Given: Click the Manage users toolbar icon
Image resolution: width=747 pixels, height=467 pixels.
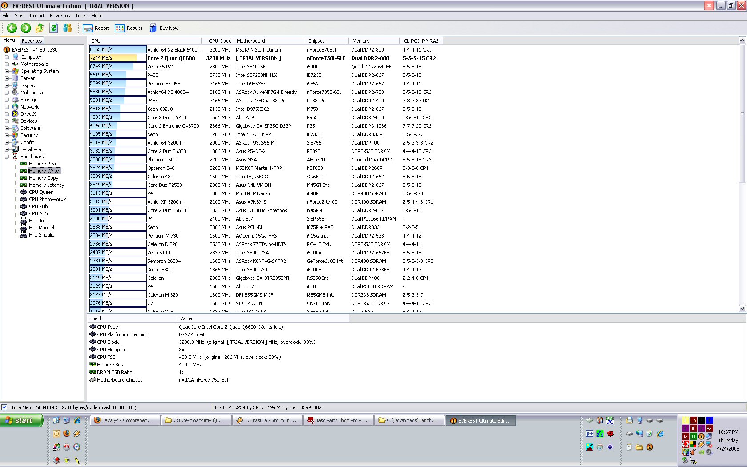Looking at the screenshot, I should pyautogui.click(x=68, y=28).
